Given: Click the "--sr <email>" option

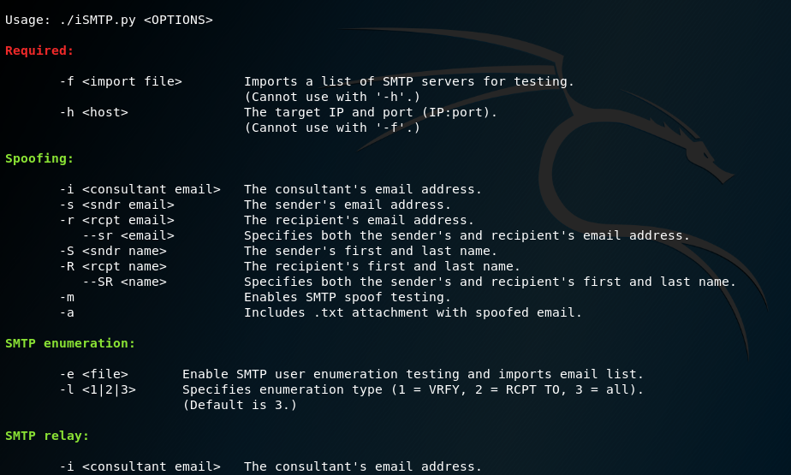Looking at the screenshot, I should pos(128,235).
